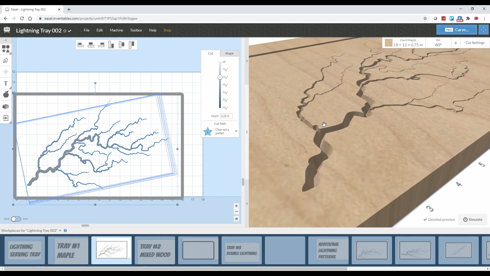Select the Pen drawing tool
490x276 pixels.
[6, 61]
